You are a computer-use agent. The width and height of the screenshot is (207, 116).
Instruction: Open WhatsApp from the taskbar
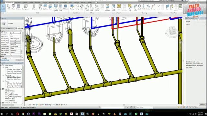(x=136, y=114)
